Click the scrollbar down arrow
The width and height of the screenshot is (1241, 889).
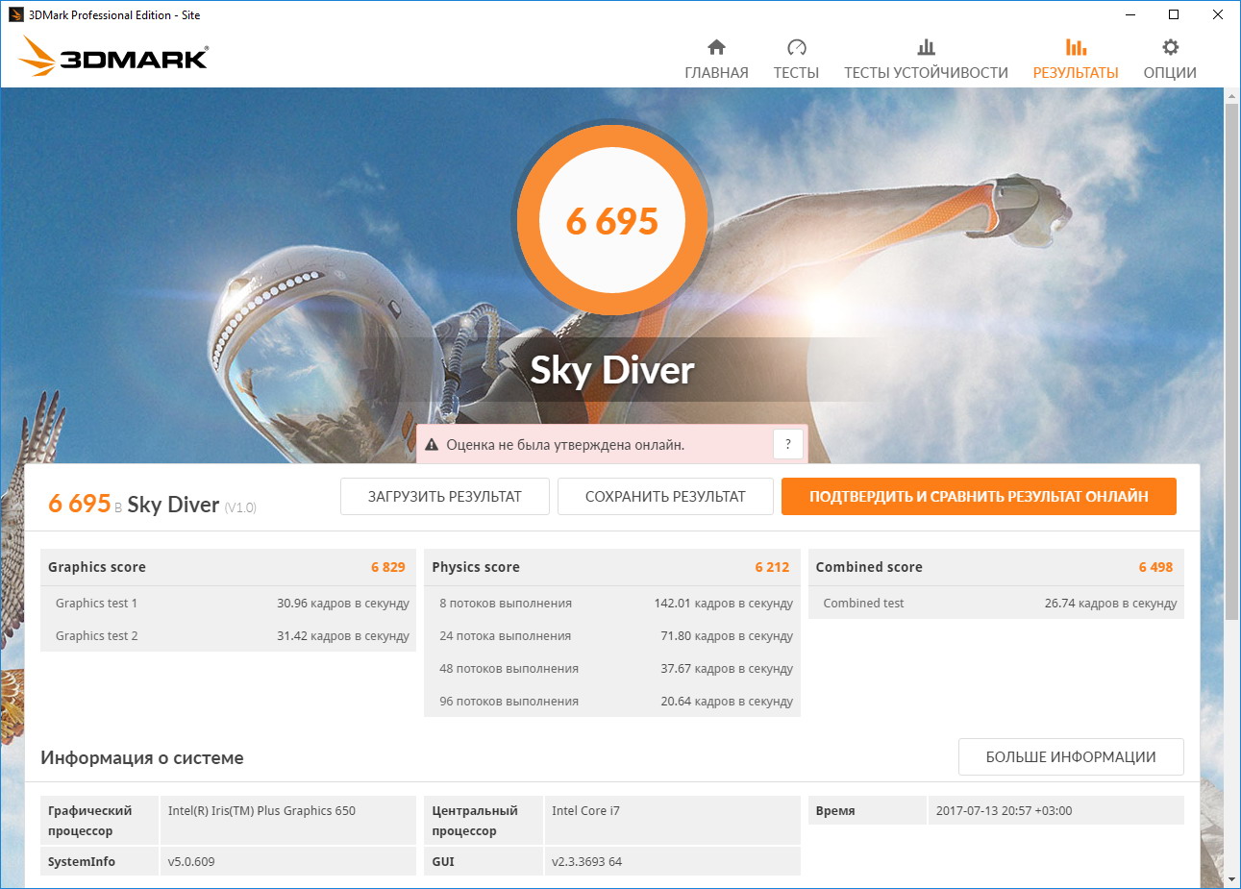point(1231,879)
